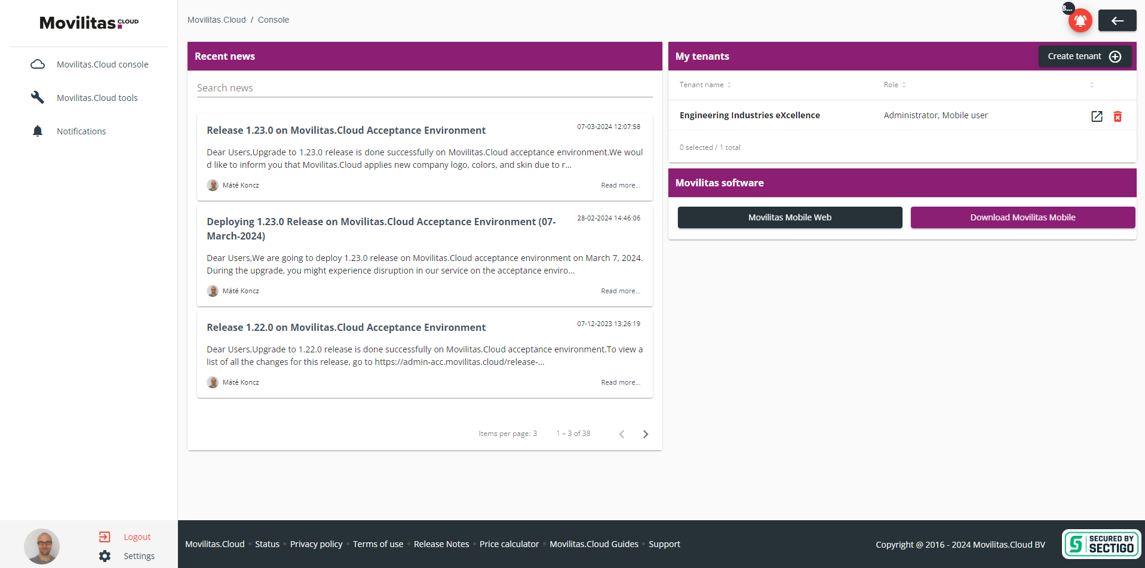The image size is (1145, 568).
Task: Delete Engineering Industries eXcellence tenant
Action: 1118,116
